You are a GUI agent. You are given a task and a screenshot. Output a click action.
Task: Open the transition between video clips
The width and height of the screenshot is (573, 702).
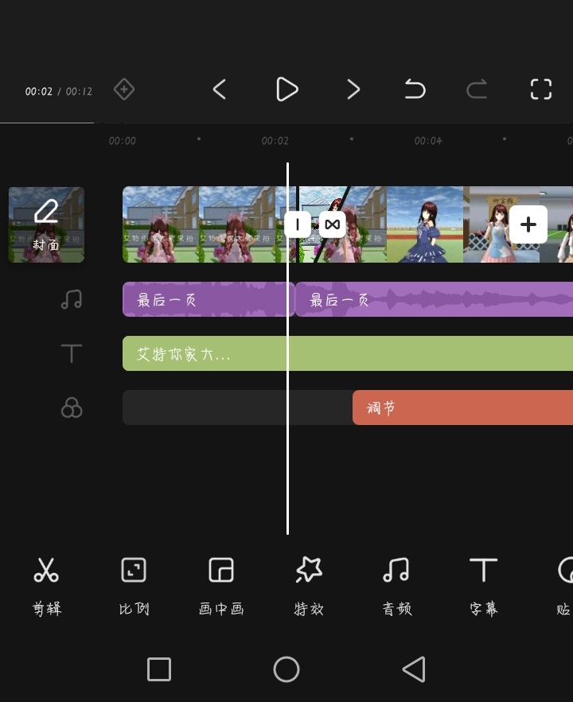click(x=333, y=224)
